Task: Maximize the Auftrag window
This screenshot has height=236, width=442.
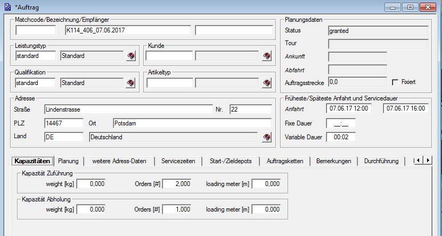Action: 410,7
